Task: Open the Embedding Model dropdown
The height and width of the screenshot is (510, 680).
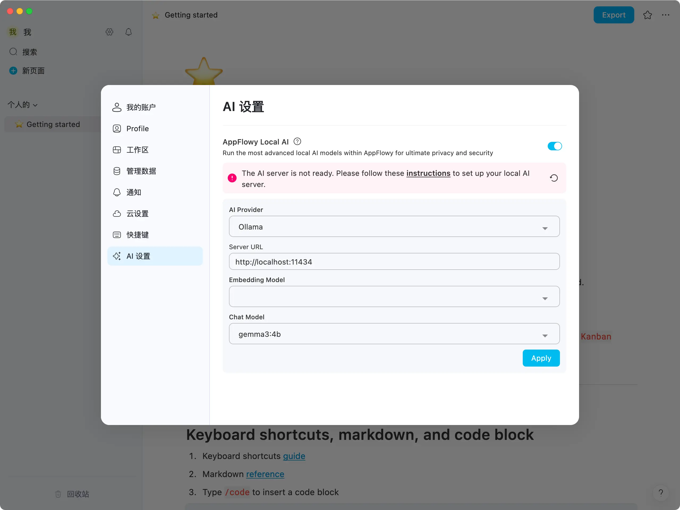Action: tap(394, 297)
